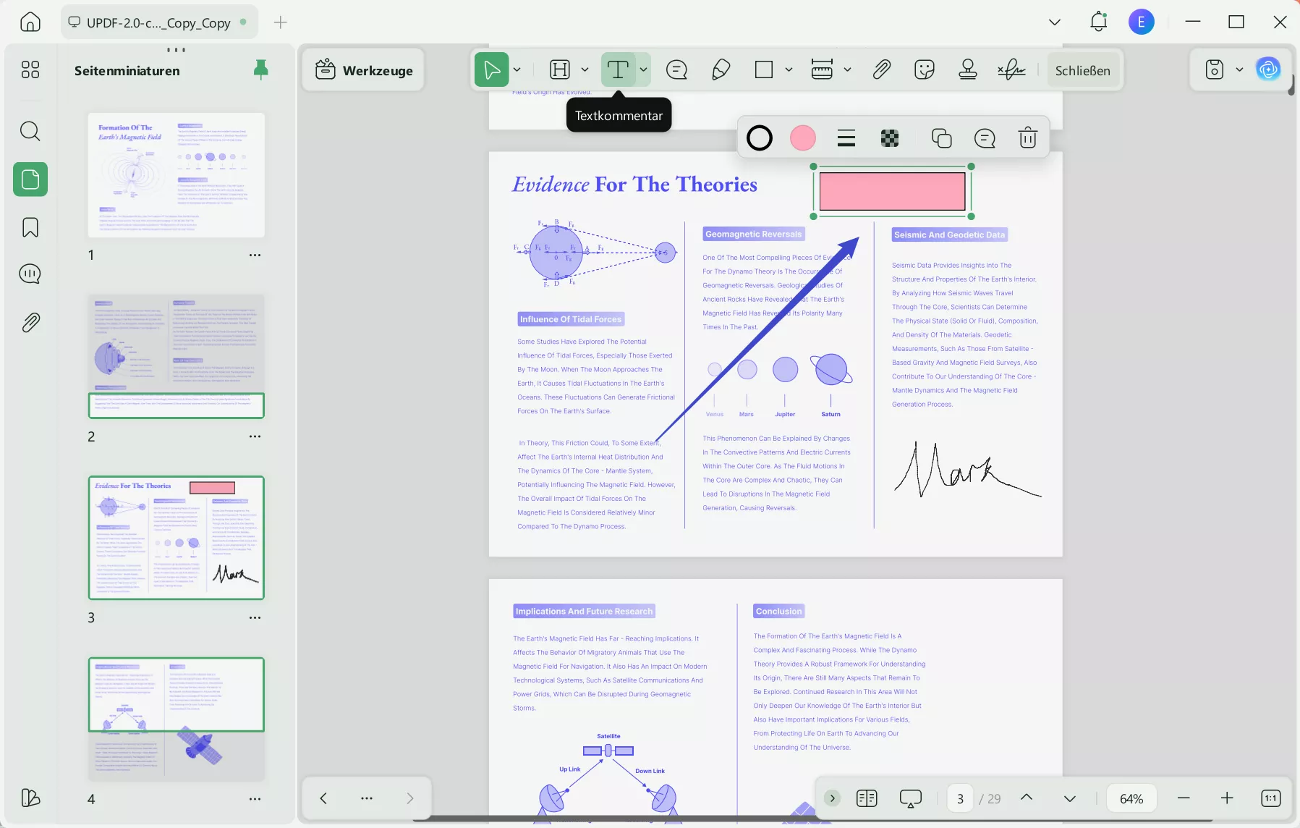Click the page number input field
The image size is (1300, 828).
click(960, 798)
